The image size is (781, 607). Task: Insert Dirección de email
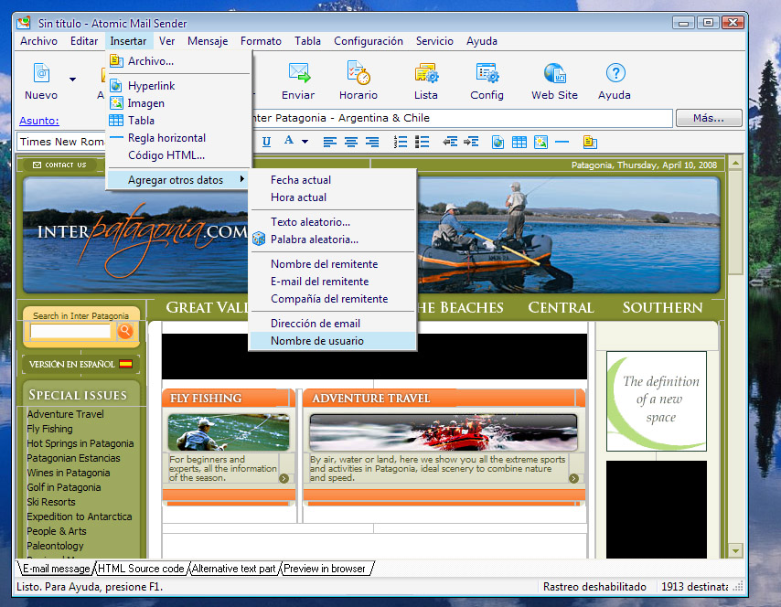pos(332,324)
